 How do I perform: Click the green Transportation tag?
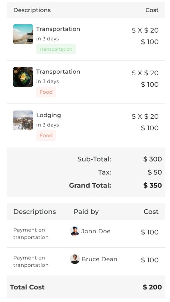[56, 49]
